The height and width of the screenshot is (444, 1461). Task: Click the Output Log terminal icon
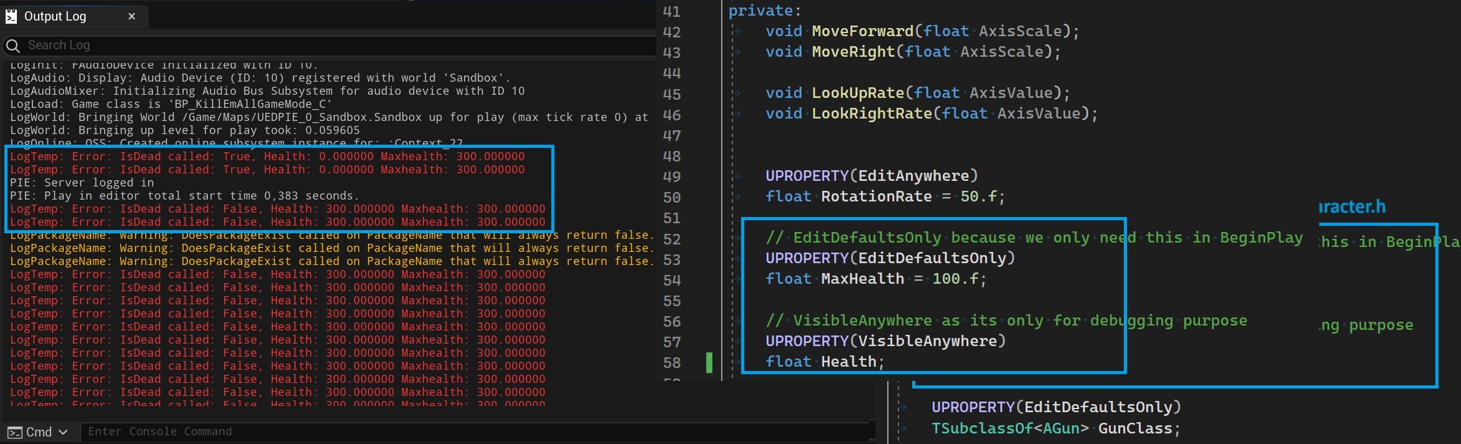pos(11,16)
